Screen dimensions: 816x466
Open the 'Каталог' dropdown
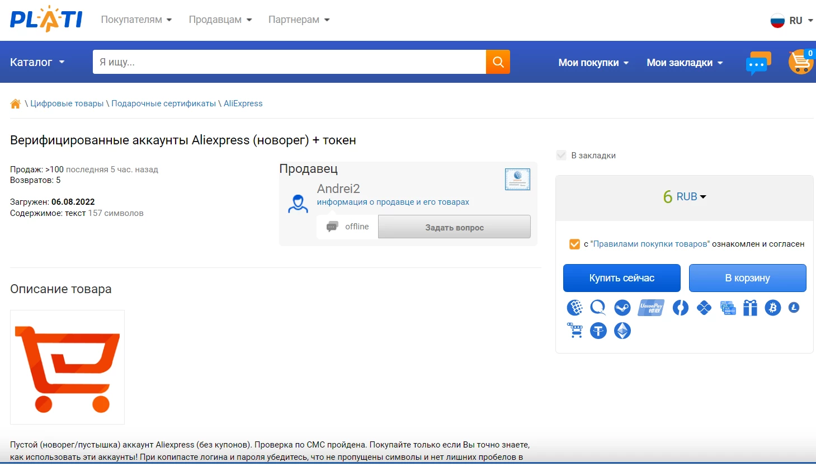pos(37,62)
